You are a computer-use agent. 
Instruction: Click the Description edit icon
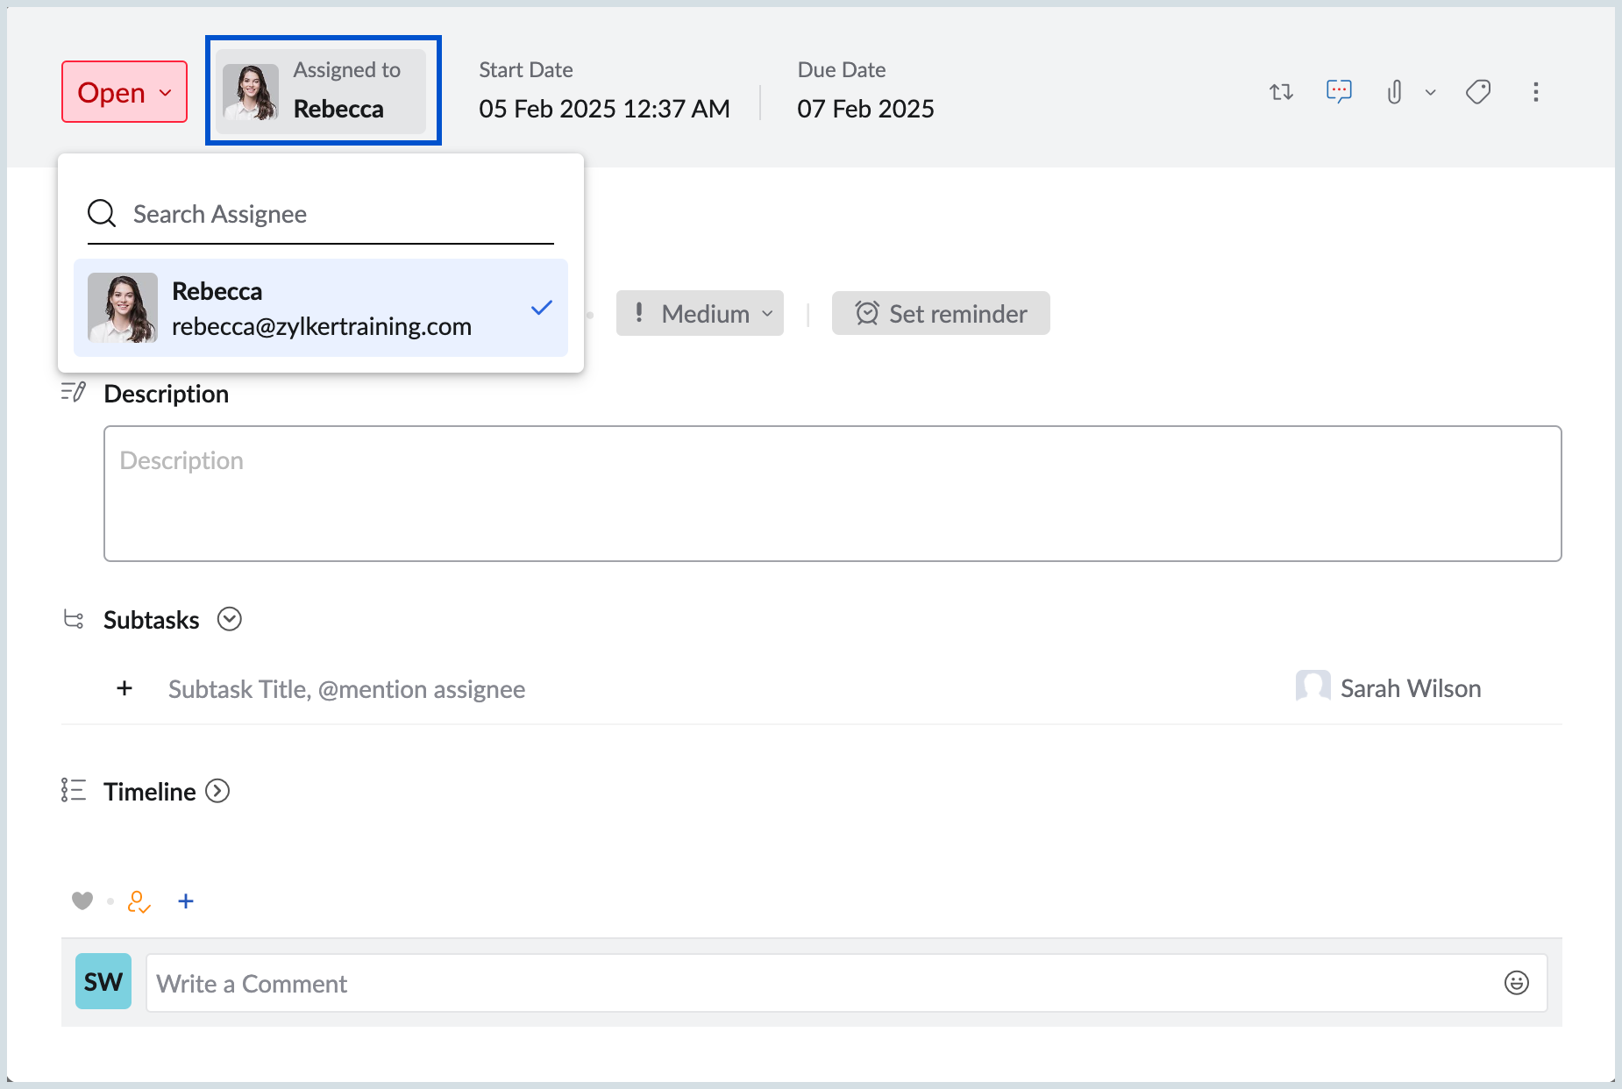(x=74, y=393)
